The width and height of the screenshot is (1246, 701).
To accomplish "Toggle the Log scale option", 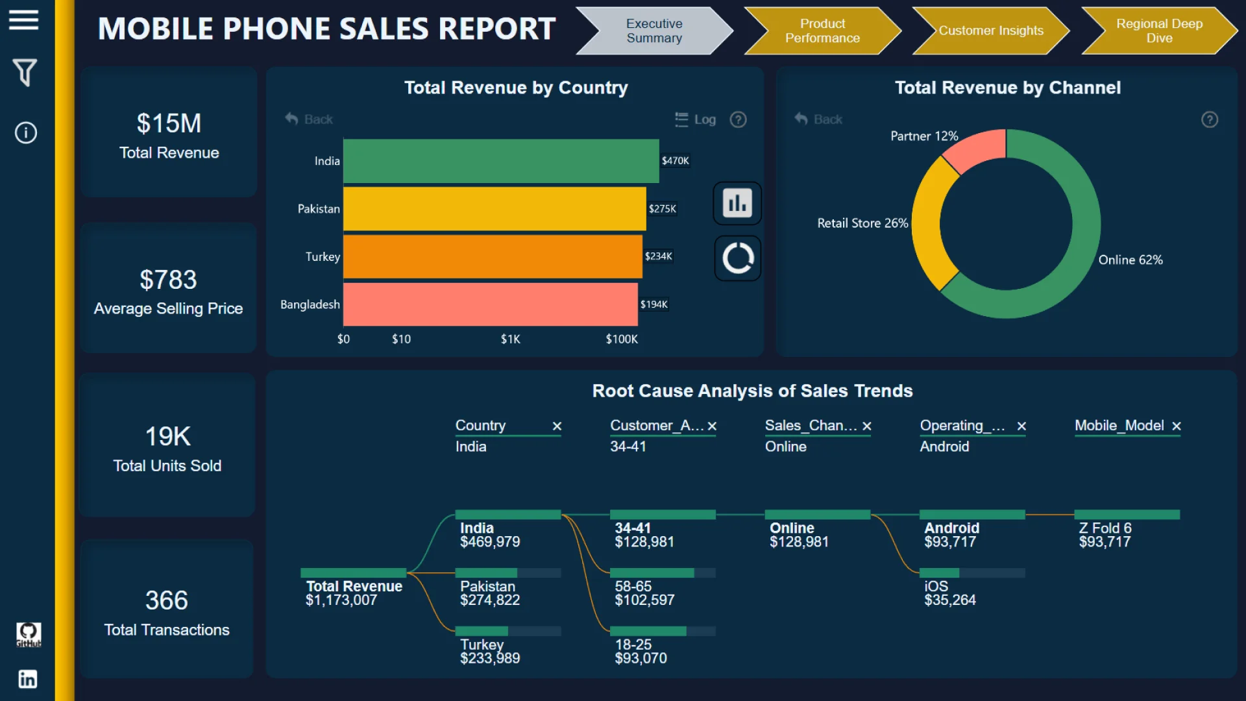I will [x=696, y=119].
